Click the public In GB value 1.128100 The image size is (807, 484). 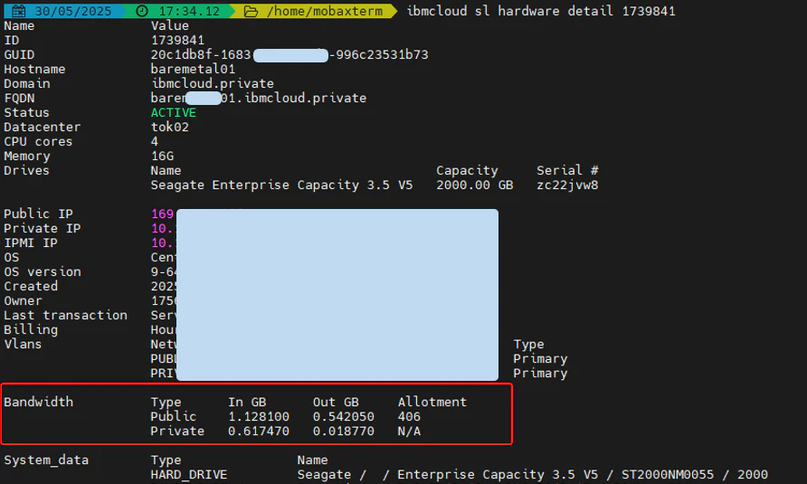(x=259, y=416)
